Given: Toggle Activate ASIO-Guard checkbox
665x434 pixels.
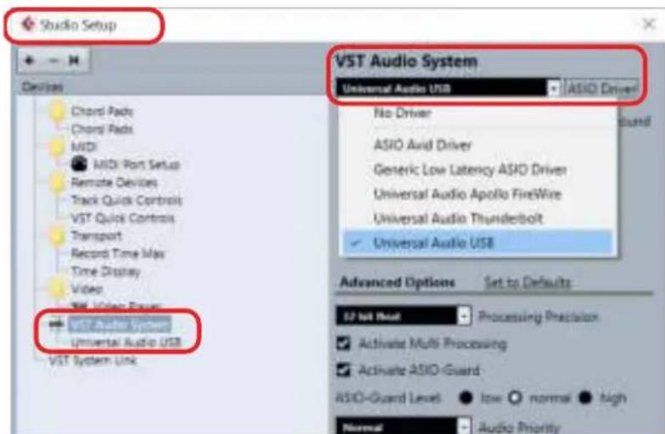Looking at the screenshot, I should pyautogui.click(x=344, y=370).
